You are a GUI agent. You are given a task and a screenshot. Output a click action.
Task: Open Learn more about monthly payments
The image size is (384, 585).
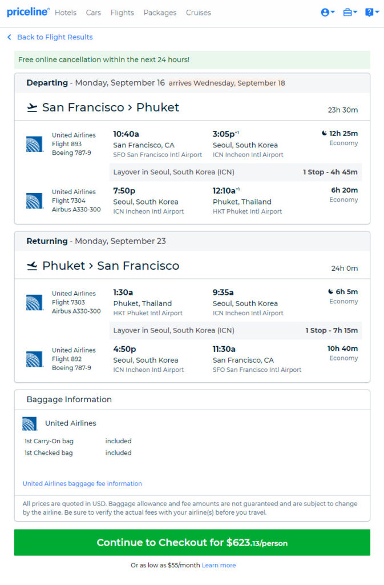point(219,565)
